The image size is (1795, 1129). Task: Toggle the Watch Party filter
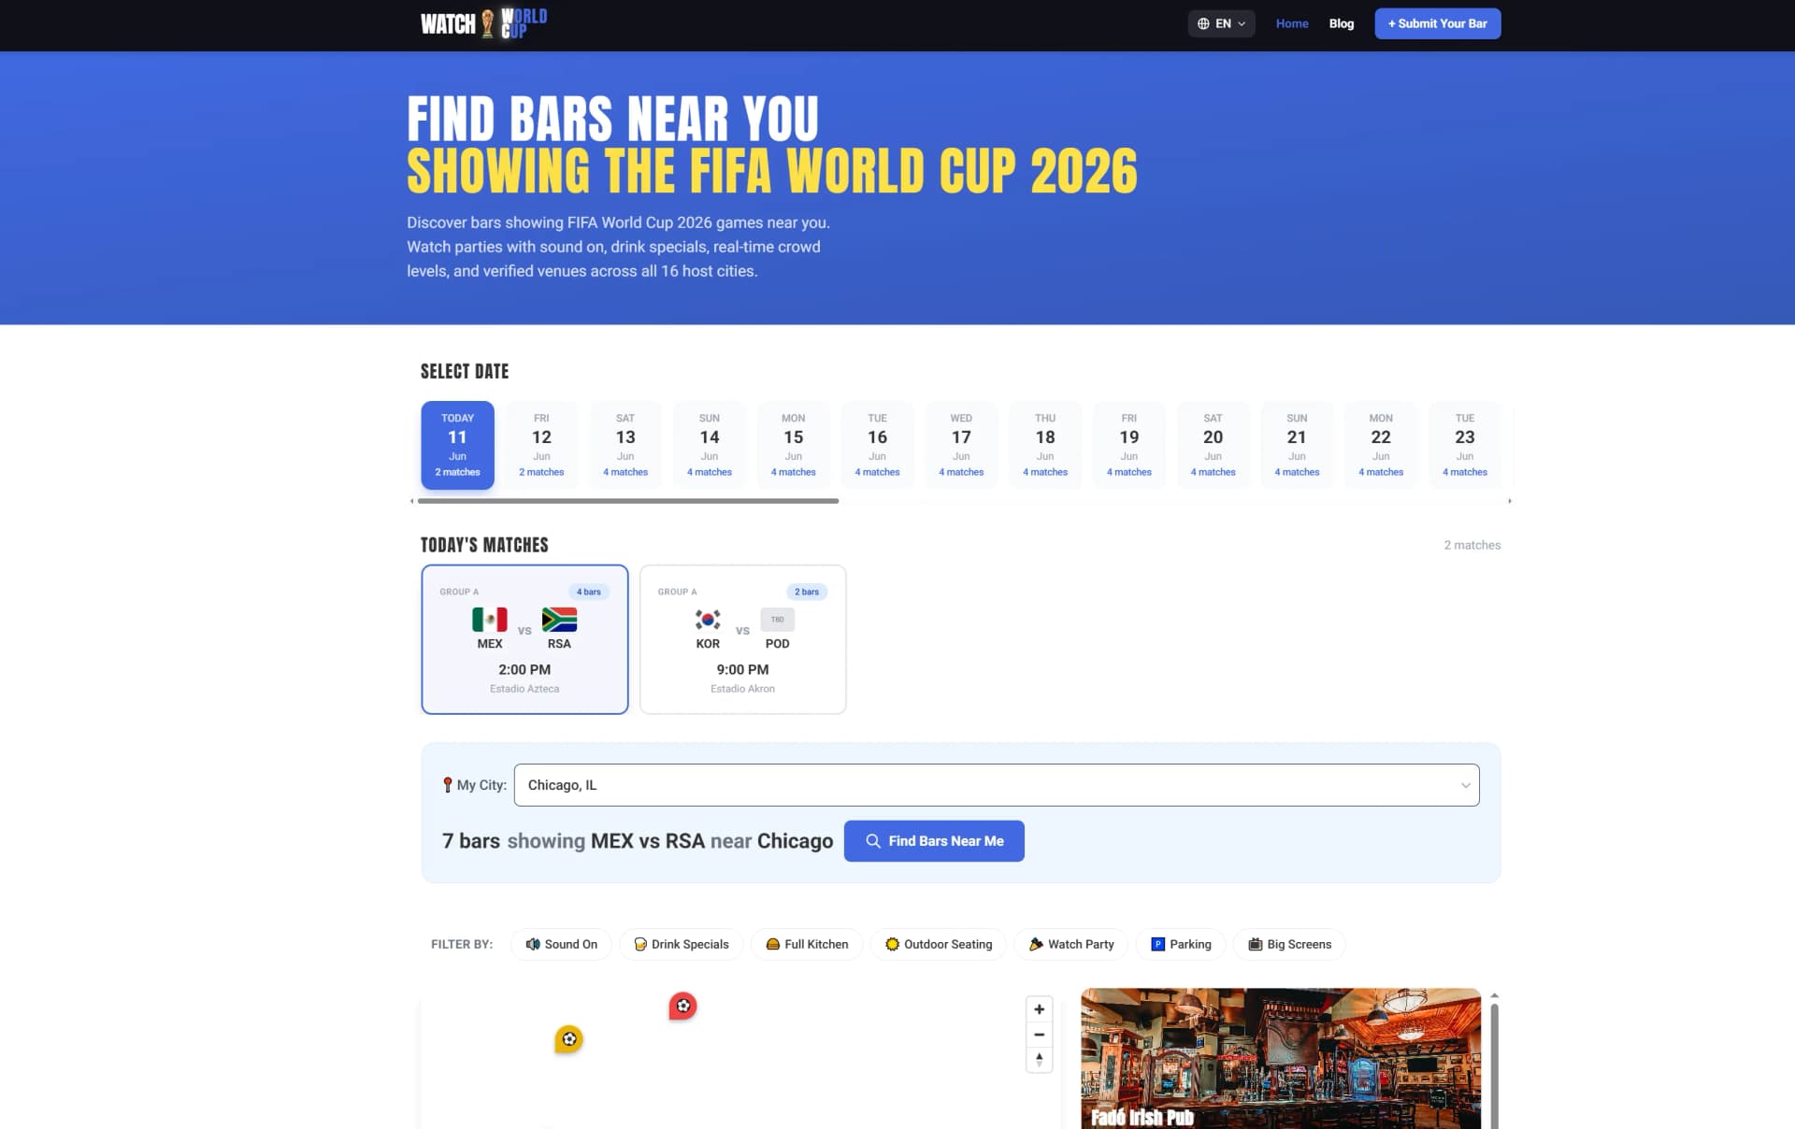[x=1071, y=944]
